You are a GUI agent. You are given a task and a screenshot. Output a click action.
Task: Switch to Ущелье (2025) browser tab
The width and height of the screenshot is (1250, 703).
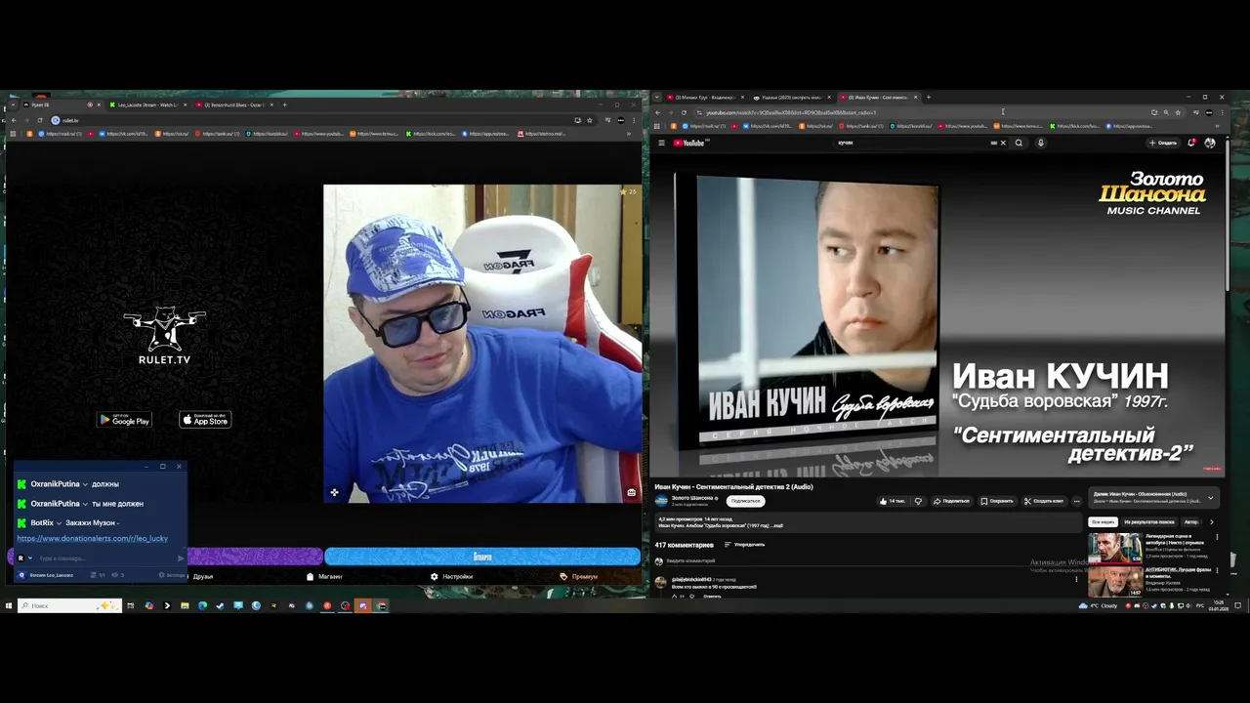(790, 98)
